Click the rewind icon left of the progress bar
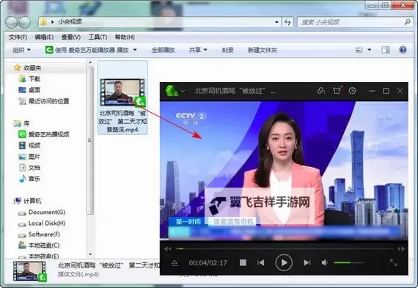Image resolution: width=418 pixels, height=288 pixels. 167,249
